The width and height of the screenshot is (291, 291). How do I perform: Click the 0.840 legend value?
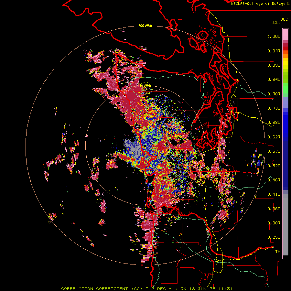(x=274, y=80)
